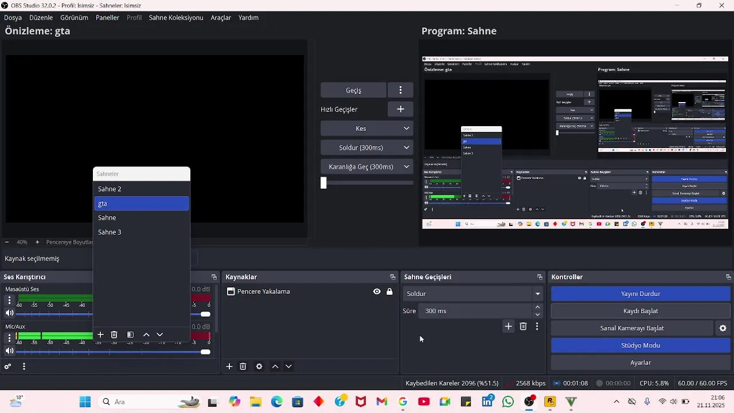734x413 pixels.
Task: Remove the scene transition with trash icon
Action: tap(523, 326)
